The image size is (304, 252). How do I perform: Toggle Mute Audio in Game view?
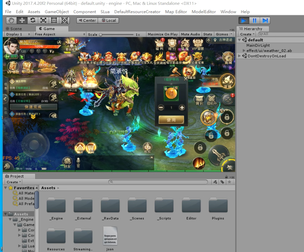(x=190, y=34)
